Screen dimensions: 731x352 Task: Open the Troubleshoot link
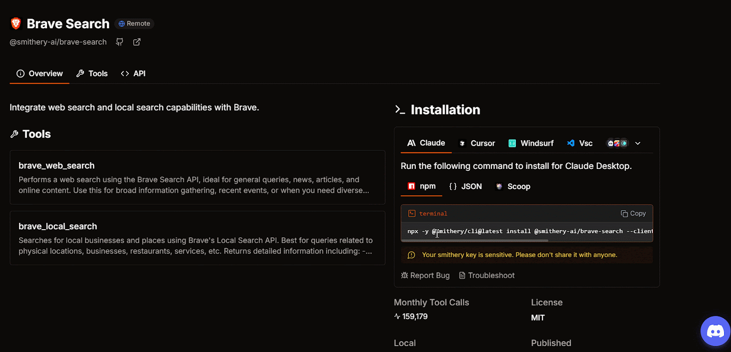coord(487,275)
